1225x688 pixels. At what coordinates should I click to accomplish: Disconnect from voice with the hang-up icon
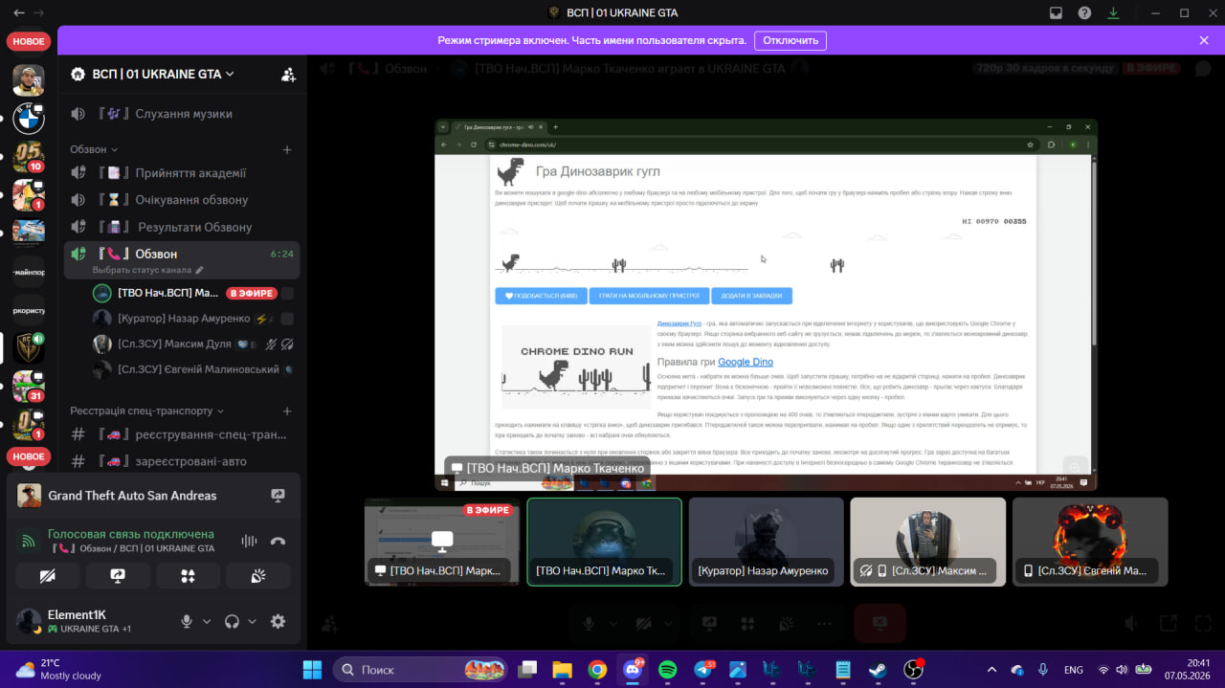pyautogui.click(x=278, y=541)
